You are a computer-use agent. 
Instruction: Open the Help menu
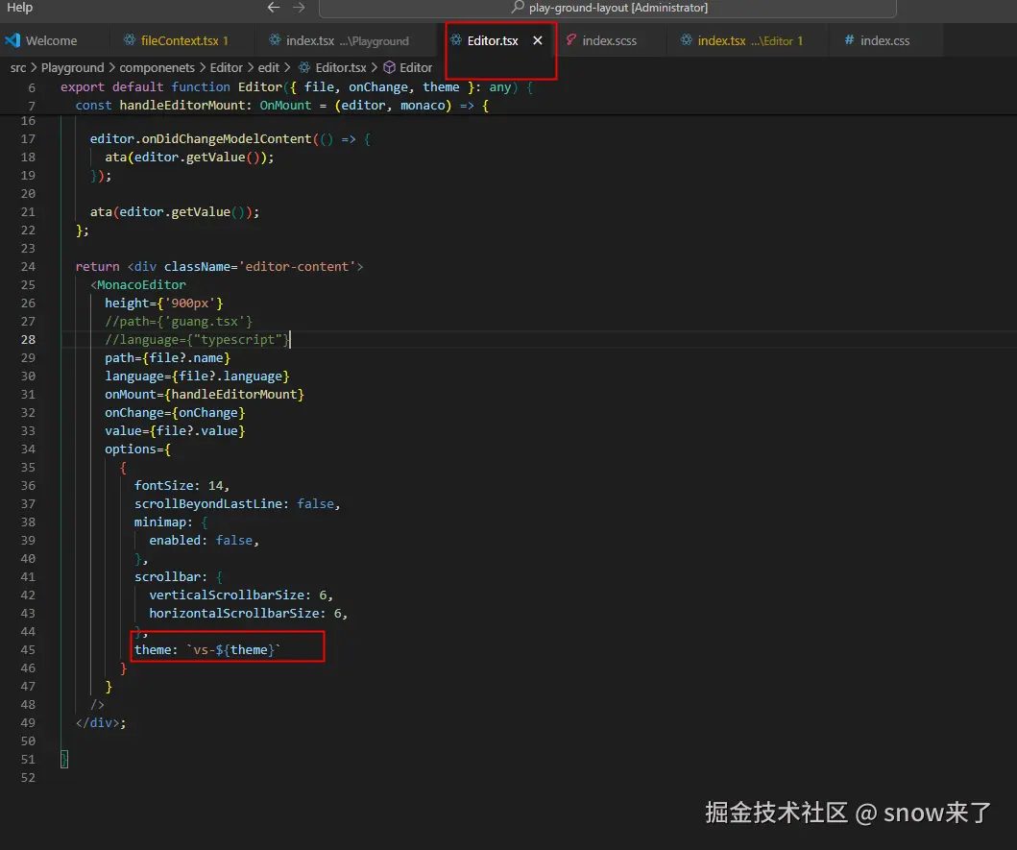pos(19,7)
